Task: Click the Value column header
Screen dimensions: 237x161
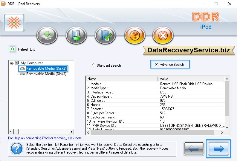Action: coord(191,79)
